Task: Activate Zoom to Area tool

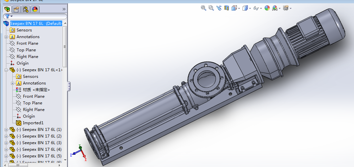Action: click(211, 8)
